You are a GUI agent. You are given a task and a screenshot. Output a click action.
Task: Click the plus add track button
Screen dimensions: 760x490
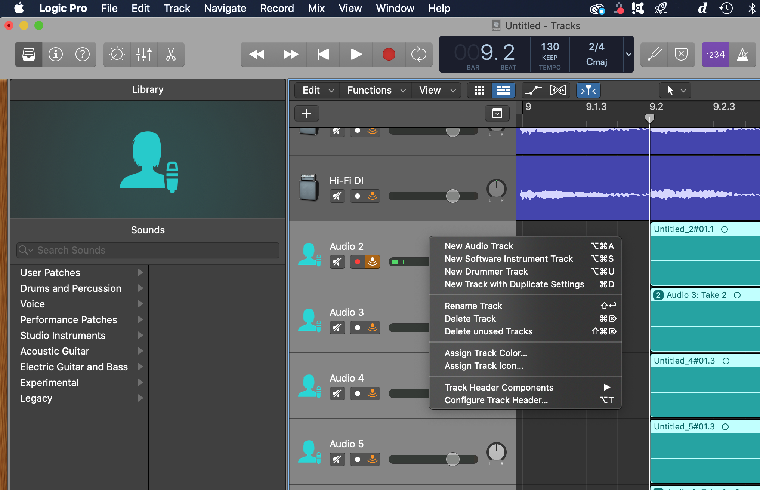(307, 113)
